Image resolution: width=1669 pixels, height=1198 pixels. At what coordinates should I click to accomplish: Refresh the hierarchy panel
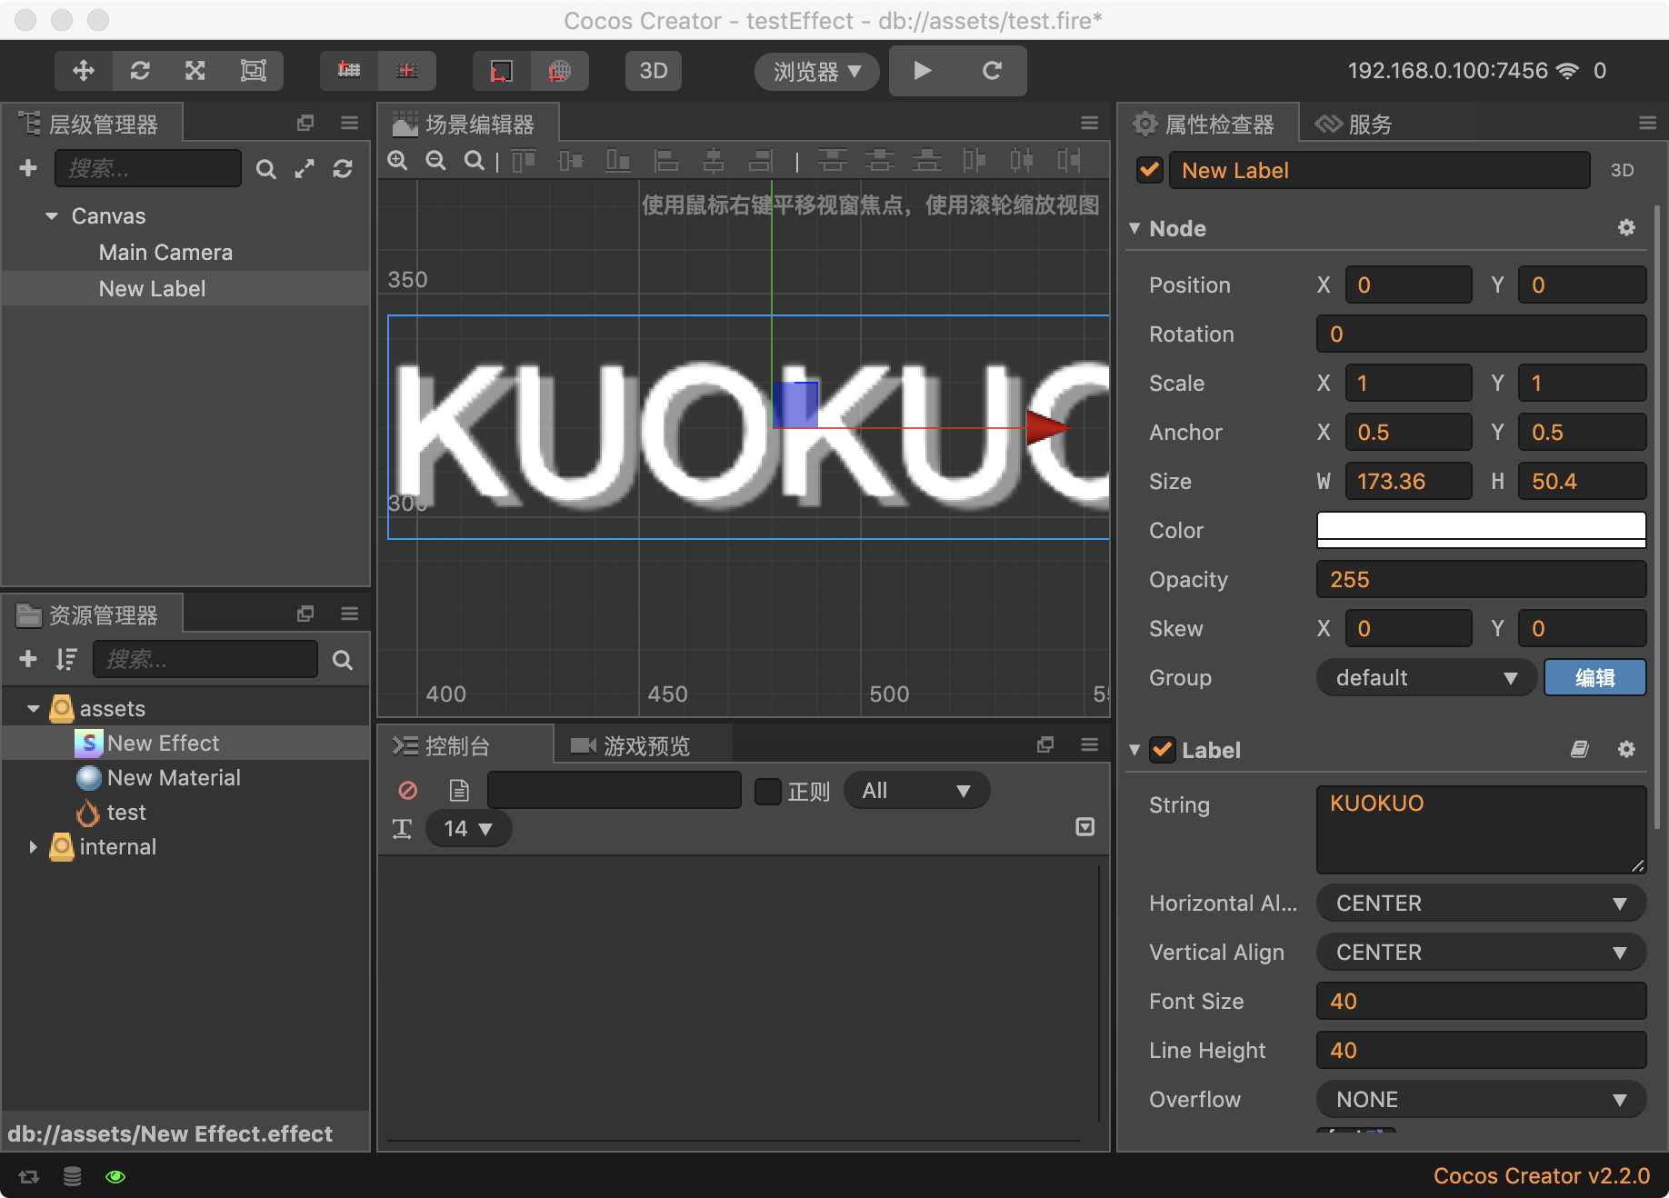(343, 169)
